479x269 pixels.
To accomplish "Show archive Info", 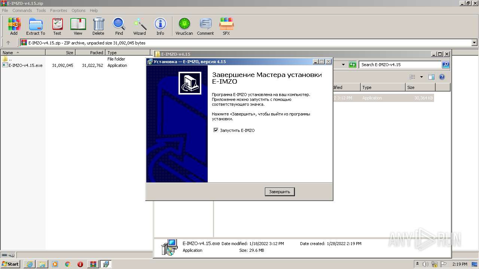I will 160,27.
